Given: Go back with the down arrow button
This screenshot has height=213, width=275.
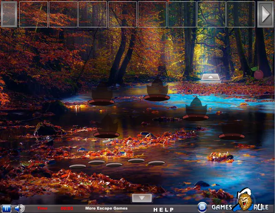Looking at the screenshot, I should (x=142, y=198).
